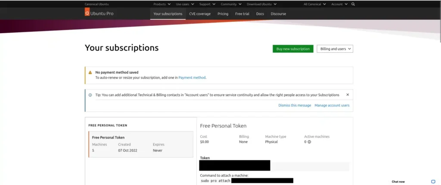Click the Free Personal Token detail heading
Viewport: 441px width, 185px height.
(223, 126)
